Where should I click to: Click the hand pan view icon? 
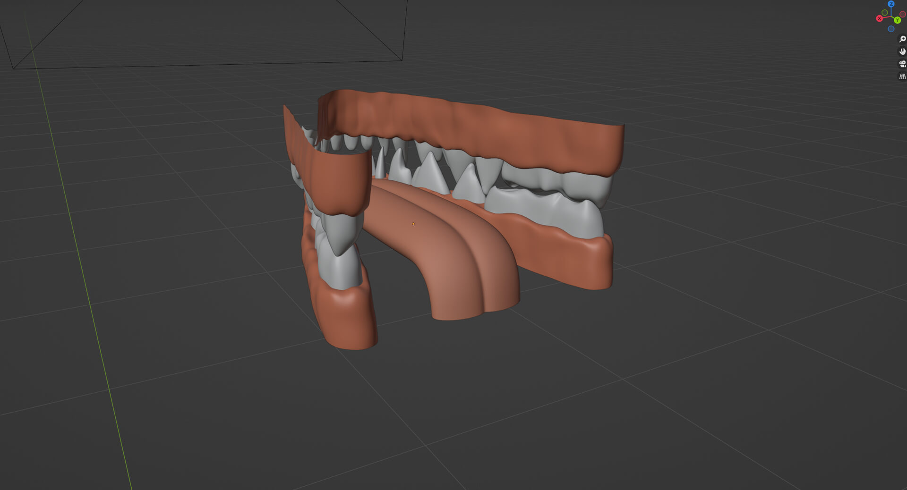[x=902, y=51]
